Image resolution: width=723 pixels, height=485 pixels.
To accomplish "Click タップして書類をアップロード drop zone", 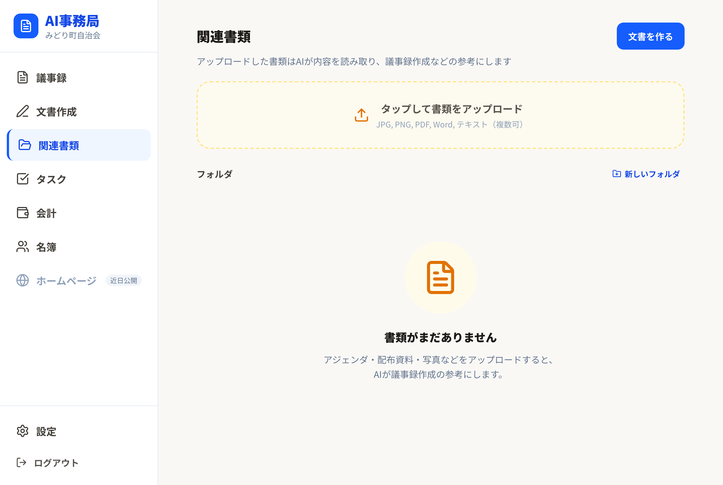I will (x=441, y=115).
